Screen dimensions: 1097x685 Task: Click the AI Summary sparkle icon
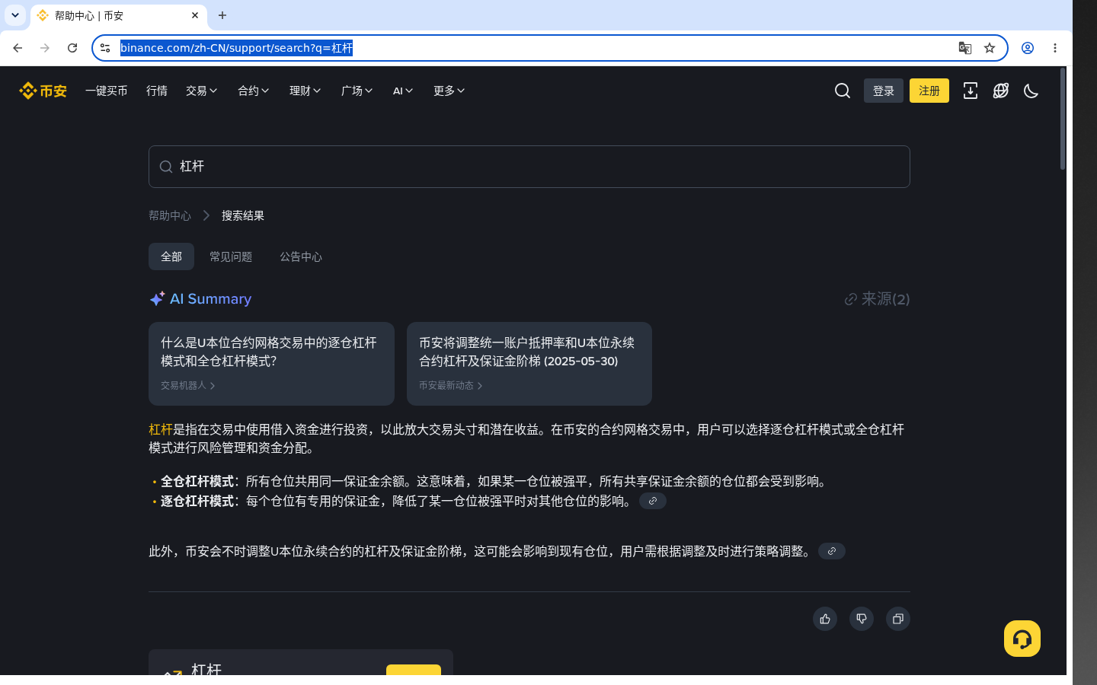pyautogui.click(x=157, y=299)
